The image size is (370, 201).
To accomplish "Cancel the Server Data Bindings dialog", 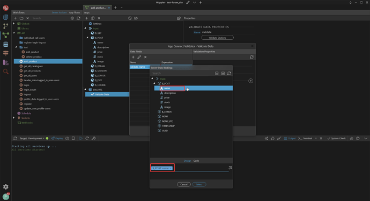I will point(184,184).
